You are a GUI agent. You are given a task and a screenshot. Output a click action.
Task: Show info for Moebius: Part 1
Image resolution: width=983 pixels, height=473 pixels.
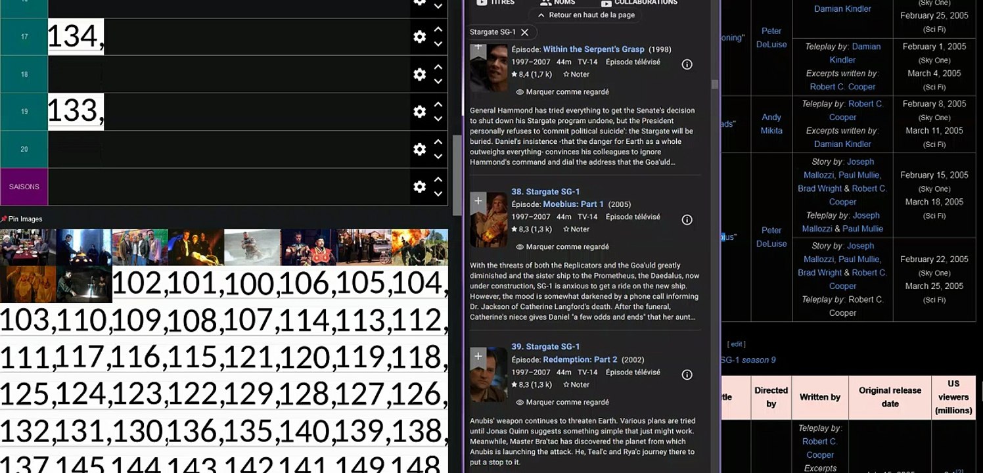click(x=687, y=219)
